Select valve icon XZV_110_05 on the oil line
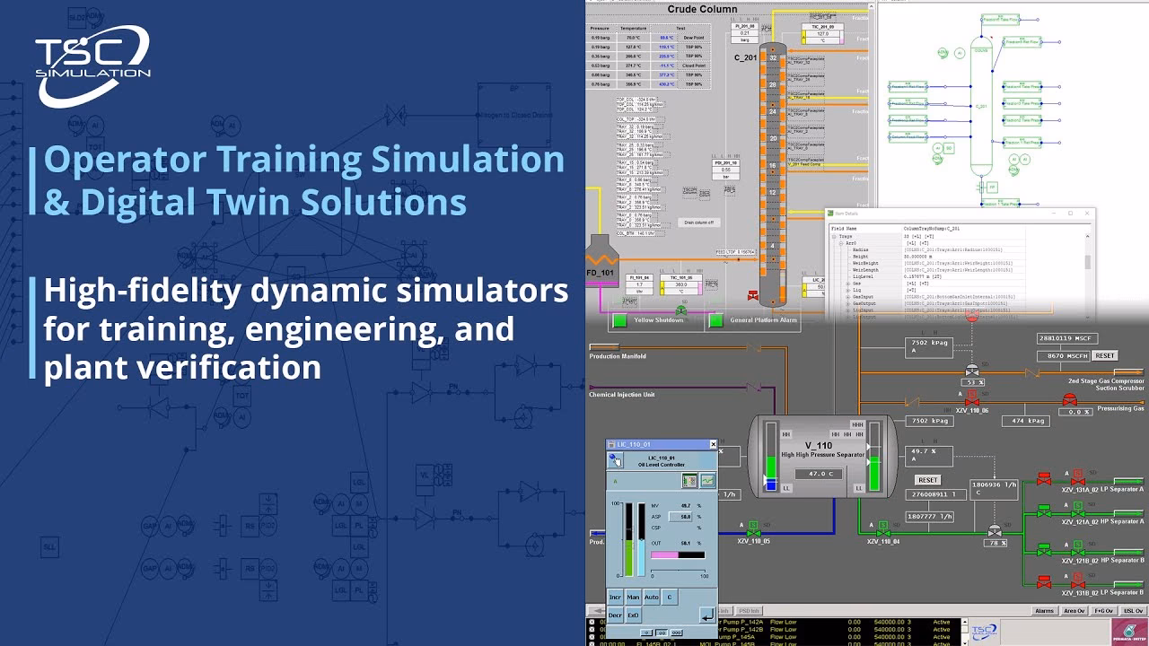This screenshot has width=1149, height=646. click(754, 534)
